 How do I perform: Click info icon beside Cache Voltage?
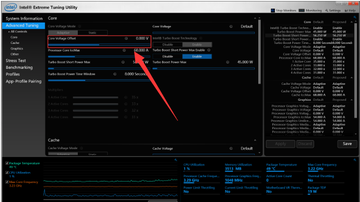click(x=231, y=148)
